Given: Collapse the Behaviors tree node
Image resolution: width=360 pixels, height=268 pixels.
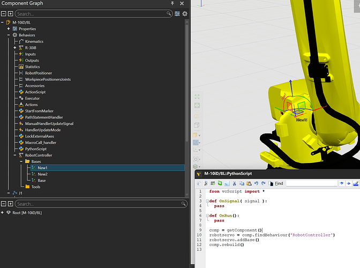Looking at the screenshot, I should 9,35.
